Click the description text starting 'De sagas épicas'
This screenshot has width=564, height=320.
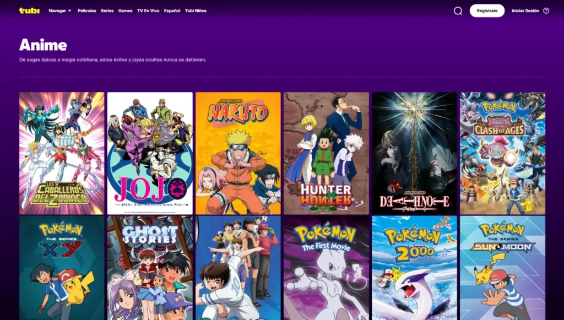point(112,59)
